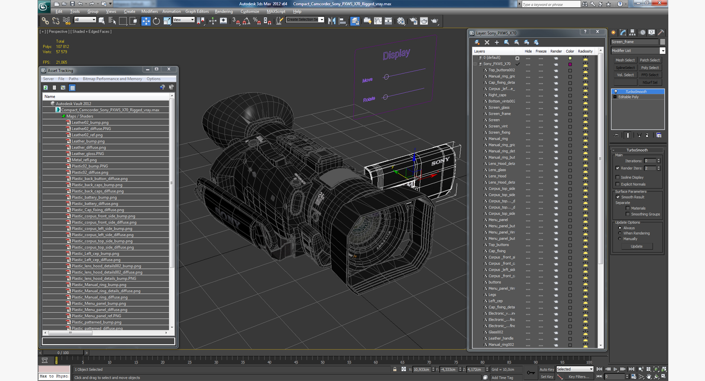Click the Sony_PXWS_X70 layer color swatch
This screenshot has width=705, height=381.
point(570,64)
